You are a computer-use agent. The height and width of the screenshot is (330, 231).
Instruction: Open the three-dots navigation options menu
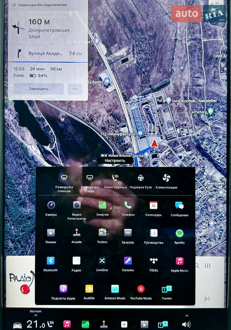pos(75,89)
